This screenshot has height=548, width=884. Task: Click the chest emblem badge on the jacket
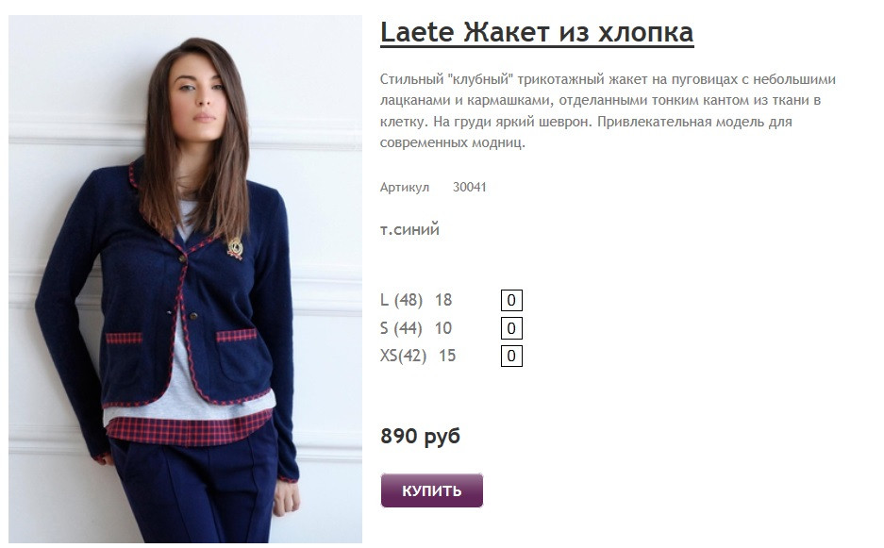coord(235,248)
